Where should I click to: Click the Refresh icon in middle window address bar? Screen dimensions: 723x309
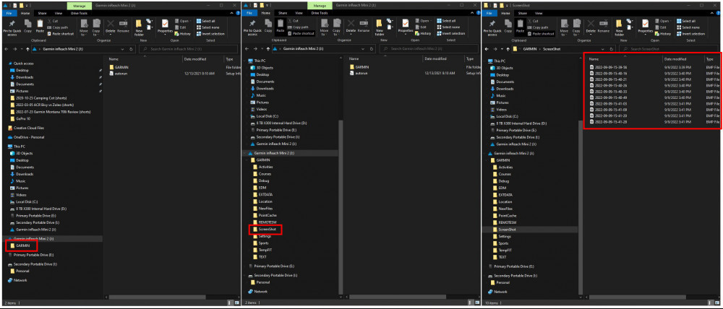(x=371, y=48)
